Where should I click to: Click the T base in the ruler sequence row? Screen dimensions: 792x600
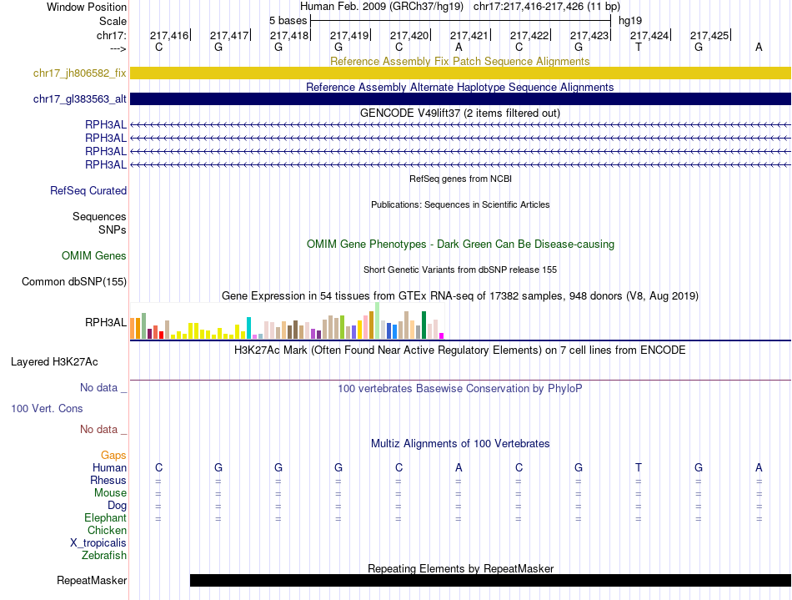[639, 47]
